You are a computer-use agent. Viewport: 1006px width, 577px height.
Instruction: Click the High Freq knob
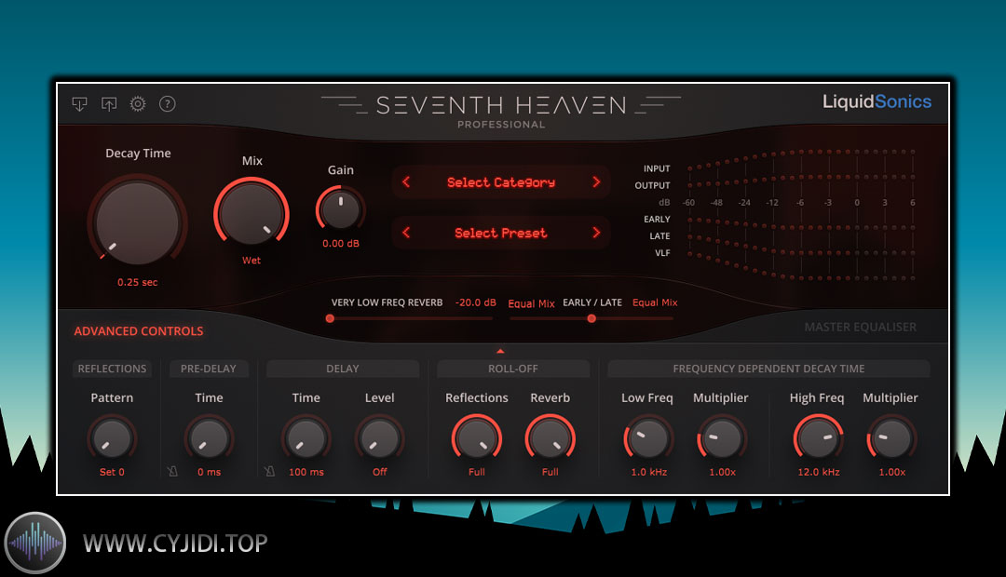(x=818, y=438)
